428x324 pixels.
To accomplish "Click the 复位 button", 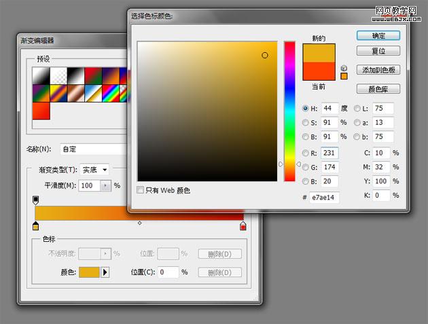I will click(x=378, y=51).
